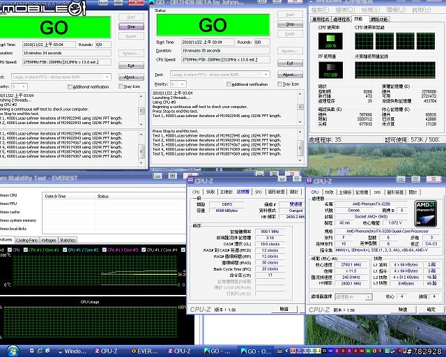The height and width of the screenshot is (357, 446).
Task: Select SPD tab in CPU-Z memory window
Action: [259, 192]
